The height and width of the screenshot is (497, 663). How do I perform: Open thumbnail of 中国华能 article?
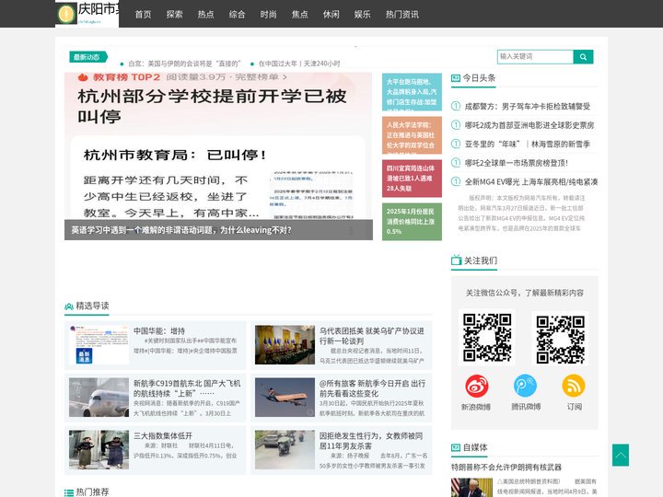point(99,345)
